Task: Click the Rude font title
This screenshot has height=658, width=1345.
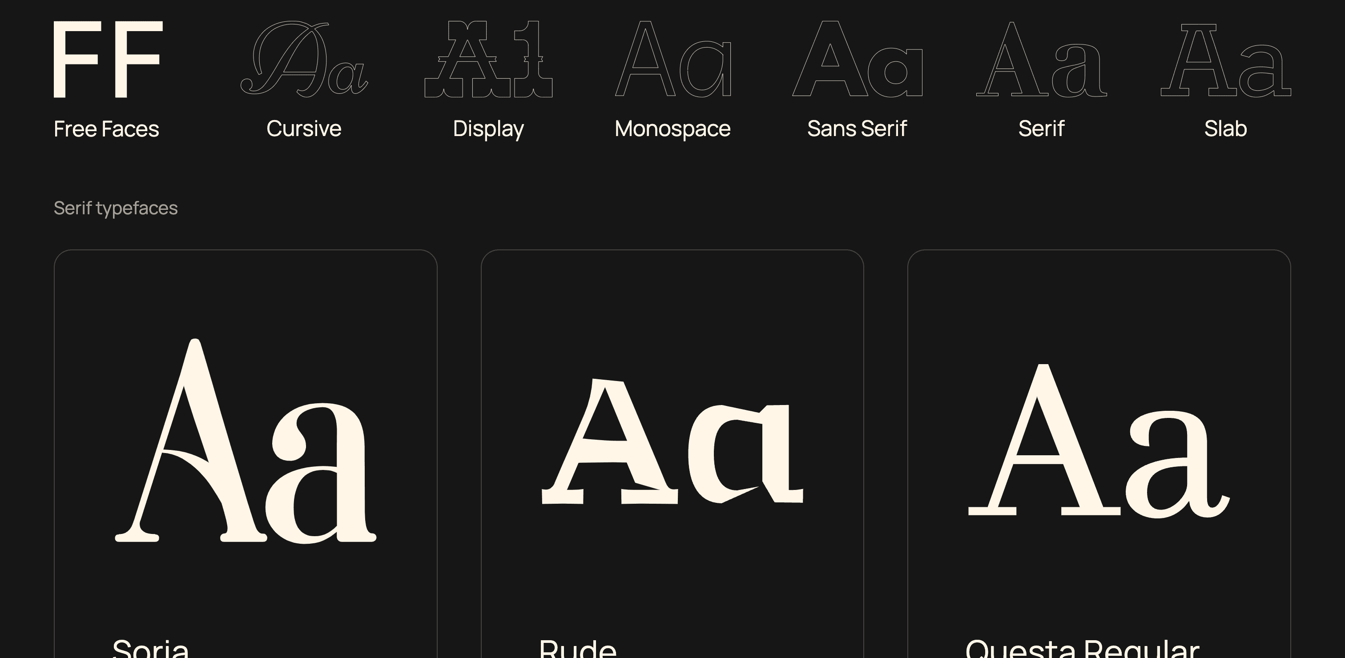Action: click(577, 649)
